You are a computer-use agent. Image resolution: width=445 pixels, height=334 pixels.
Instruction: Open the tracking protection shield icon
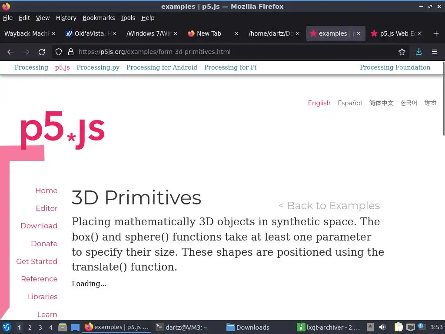pos(59,52)
